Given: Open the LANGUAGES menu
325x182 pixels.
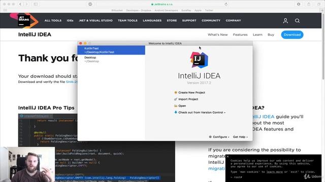Looking at the screenshot, I should coord(152,20).
